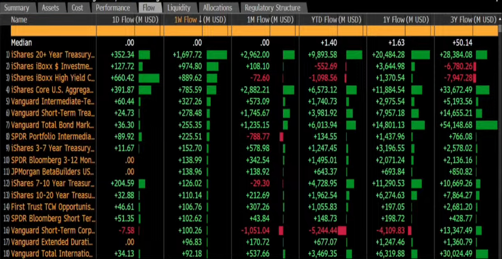Open the JPMorgan BetaBuilders US fund

53,172
